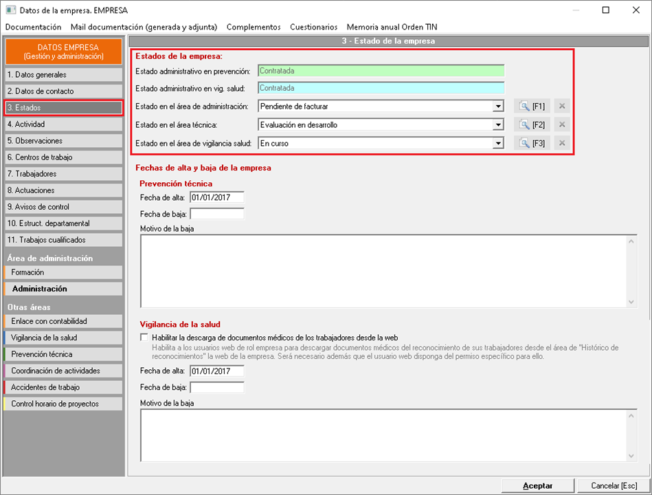
Task: Click the F2 search button for technical area
Action: [532, 125]
